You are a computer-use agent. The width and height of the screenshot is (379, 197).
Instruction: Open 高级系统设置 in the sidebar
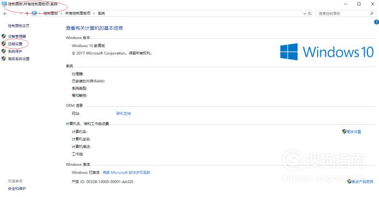(x=19, y=59)
